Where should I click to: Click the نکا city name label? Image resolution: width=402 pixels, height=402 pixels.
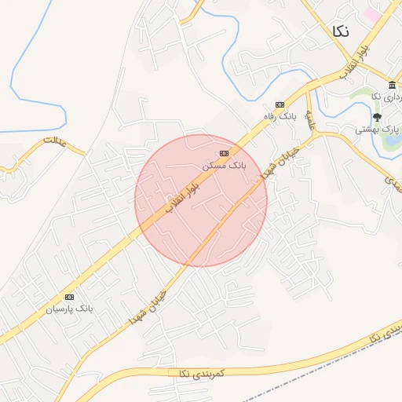[341, 31]
